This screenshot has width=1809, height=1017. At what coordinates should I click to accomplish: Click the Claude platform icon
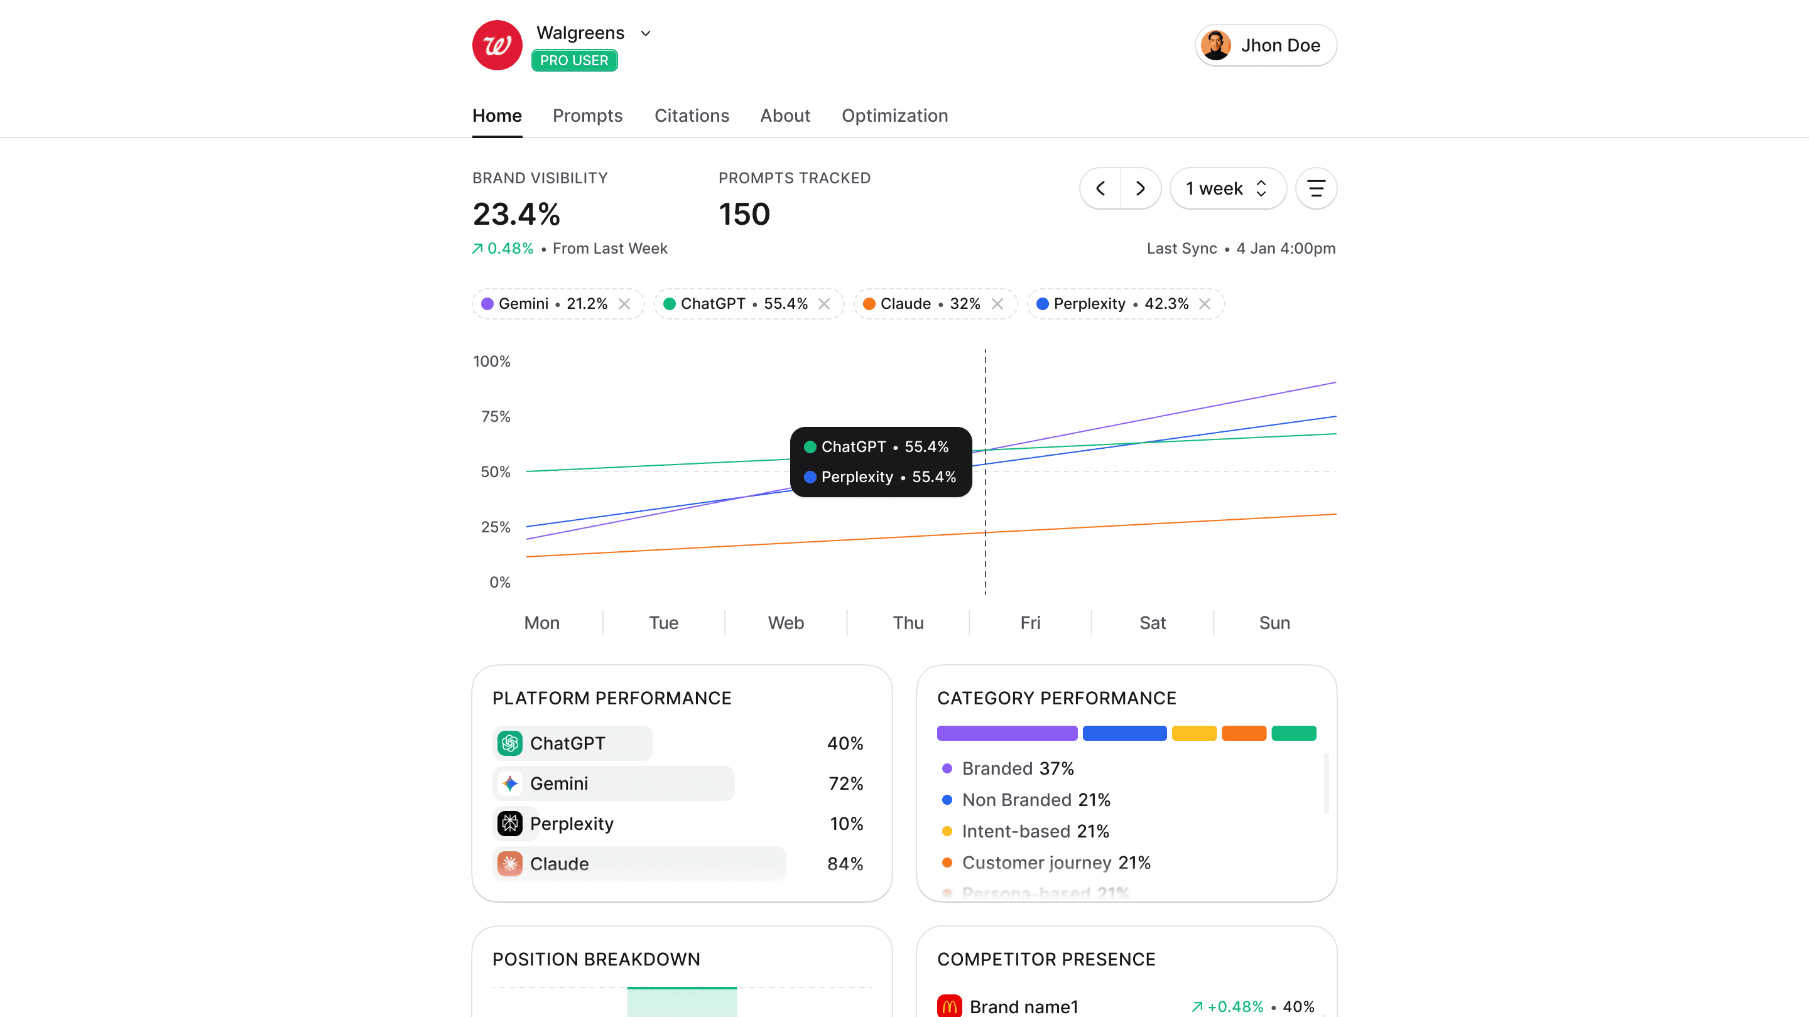point(510,863)
